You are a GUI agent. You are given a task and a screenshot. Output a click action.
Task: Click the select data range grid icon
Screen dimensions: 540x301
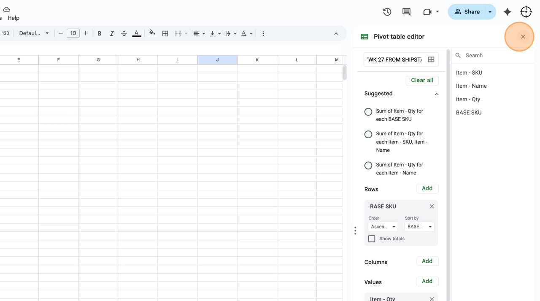pyautogui.click(x=431, y=59)
